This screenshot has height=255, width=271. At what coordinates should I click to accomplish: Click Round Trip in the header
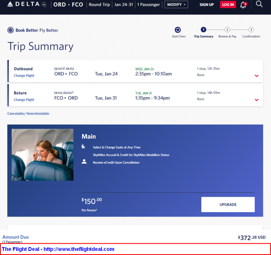(x=100, y=4)
